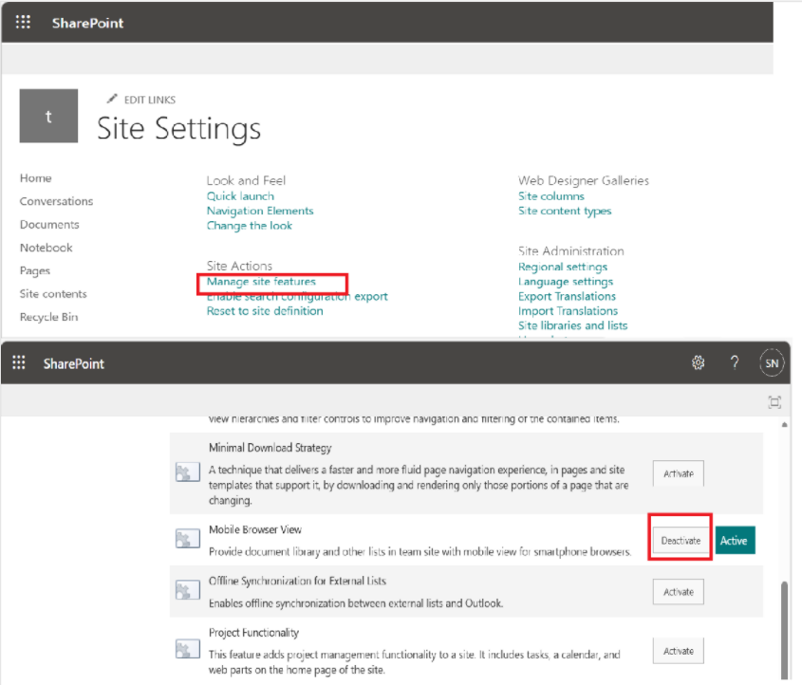Open the Site libraries and lists link

point(572,325)
